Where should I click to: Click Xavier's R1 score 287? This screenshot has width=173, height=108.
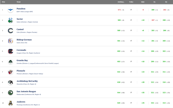tap(153, 20)
